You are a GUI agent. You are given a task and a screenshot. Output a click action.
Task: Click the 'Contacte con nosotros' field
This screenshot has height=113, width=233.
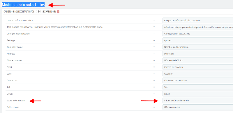click(x=198, y=80)
